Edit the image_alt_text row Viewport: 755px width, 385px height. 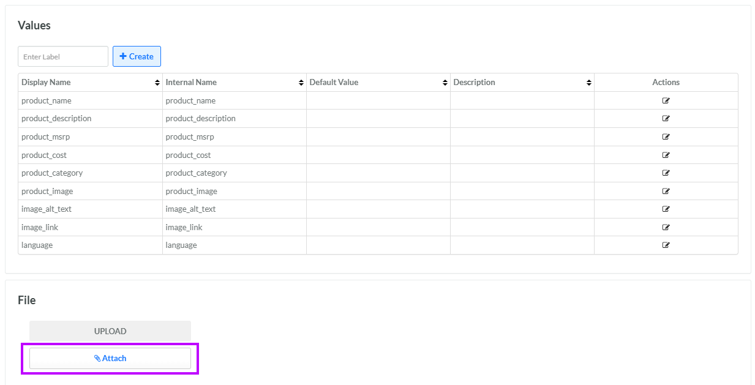pyautogui.click(x=666, y=209)
